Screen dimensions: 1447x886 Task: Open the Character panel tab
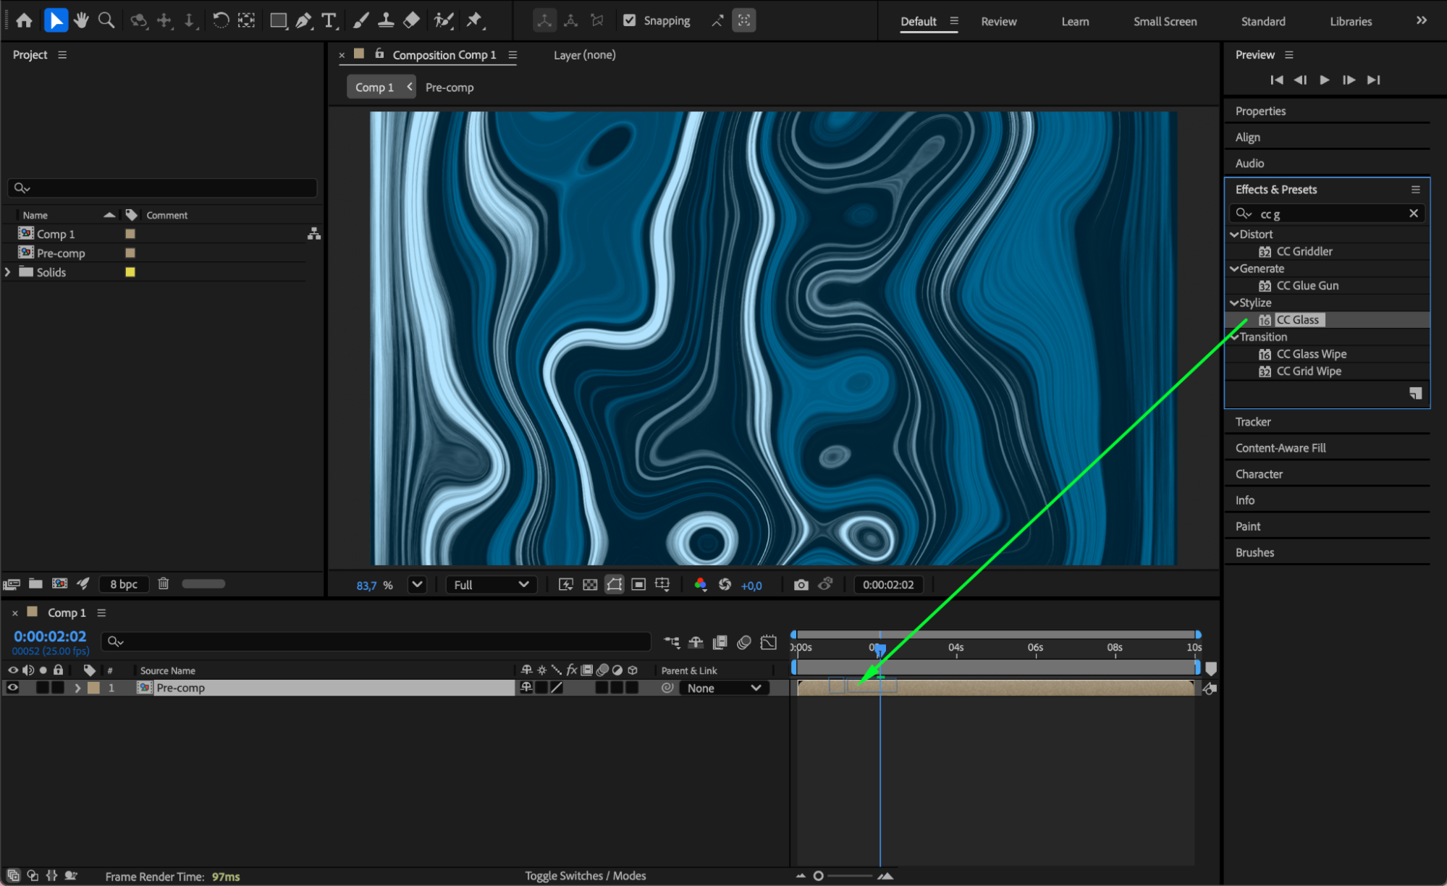point(1258,474)
